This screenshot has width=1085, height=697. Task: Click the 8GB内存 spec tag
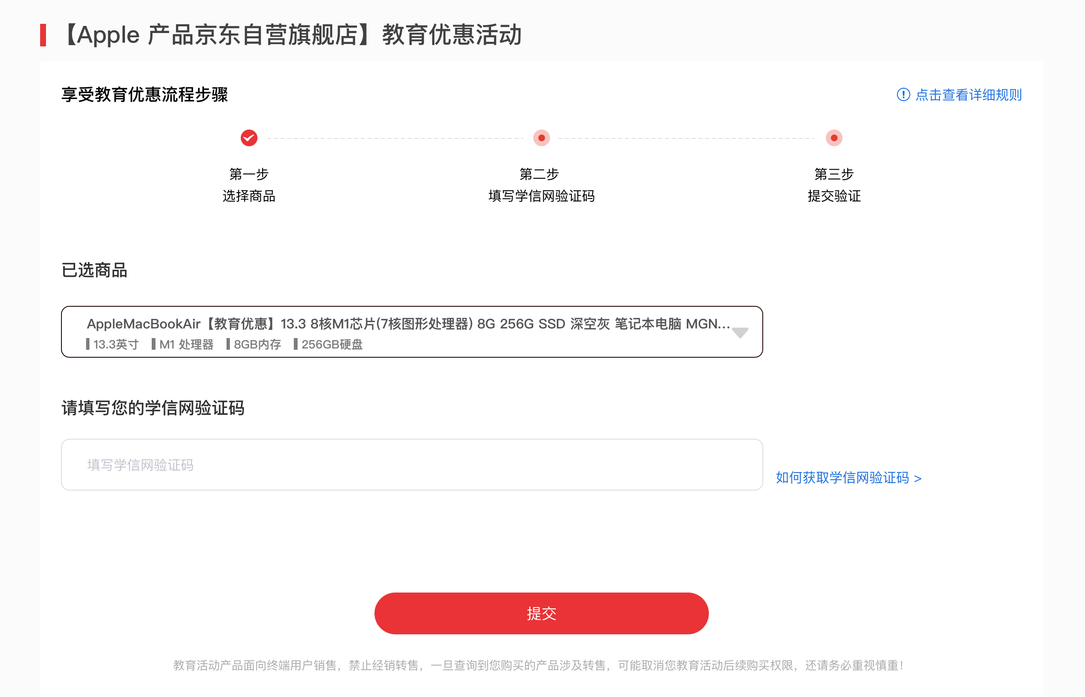click(x=254, y=344)
